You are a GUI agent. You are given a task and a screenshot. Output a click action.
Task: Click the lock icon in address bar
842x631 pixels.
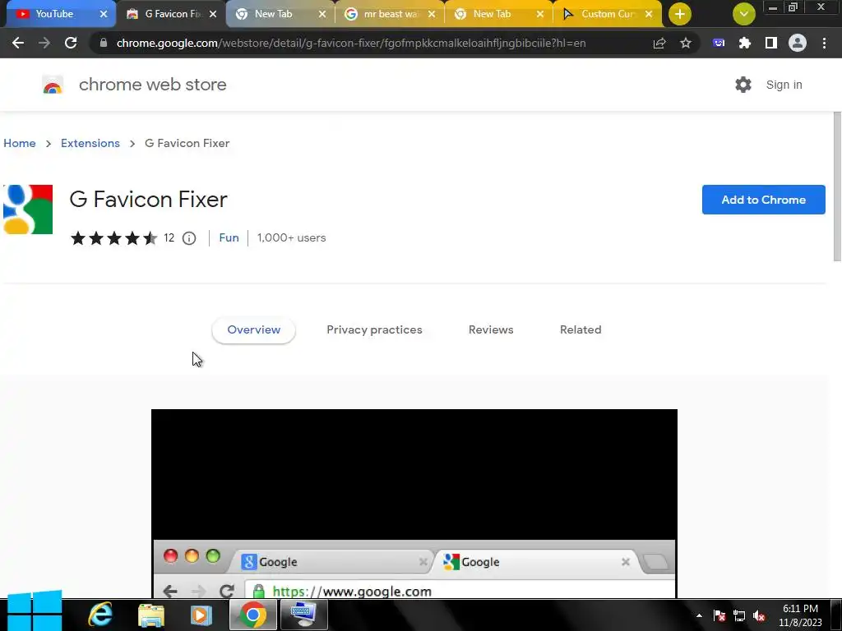click(x=104, y=43)
